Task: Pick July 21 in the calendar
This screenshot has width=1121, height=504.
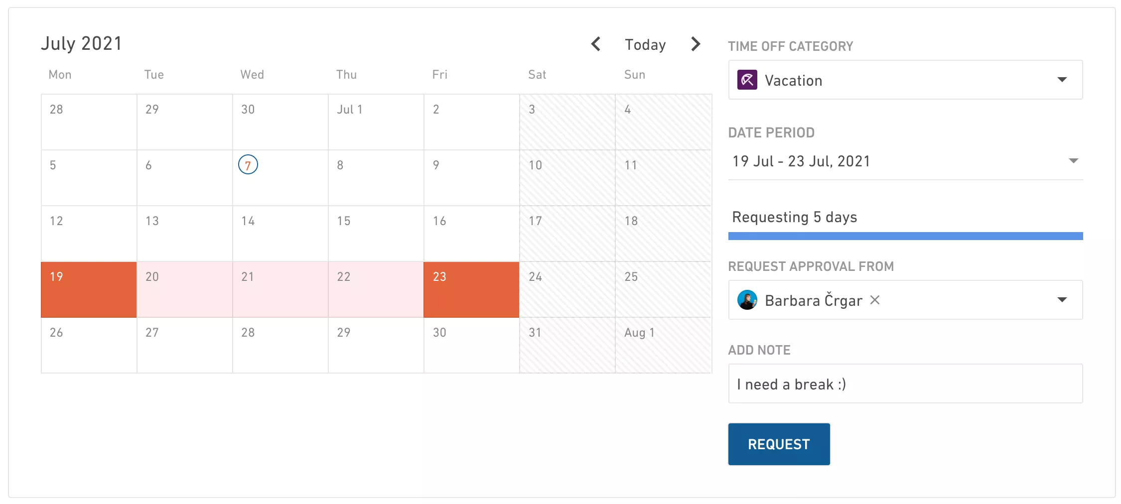Action: (x=280, y=289)
